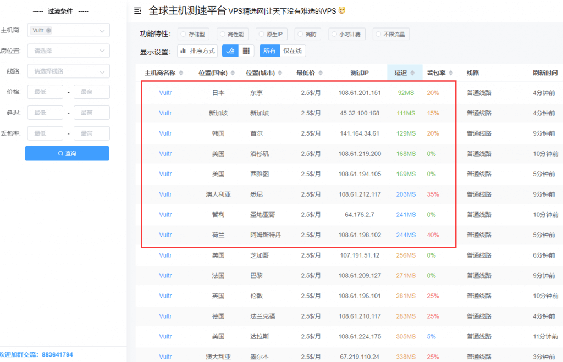Switch to grid view display icon
563x362 pixels.
[x=246, y=51]
